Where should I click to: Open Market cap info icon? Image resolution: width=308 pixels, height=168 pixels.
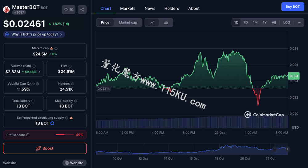[56, 48]
